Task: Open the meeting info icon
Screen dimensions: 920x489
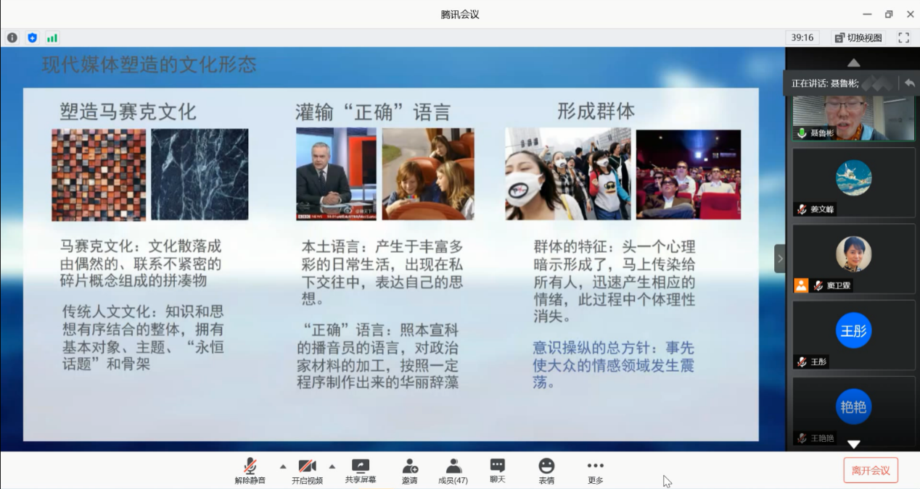Action: [x=12, y=38]
